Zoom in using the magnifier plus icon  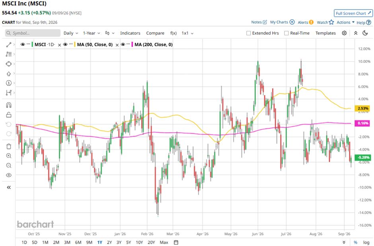[9, 156]
